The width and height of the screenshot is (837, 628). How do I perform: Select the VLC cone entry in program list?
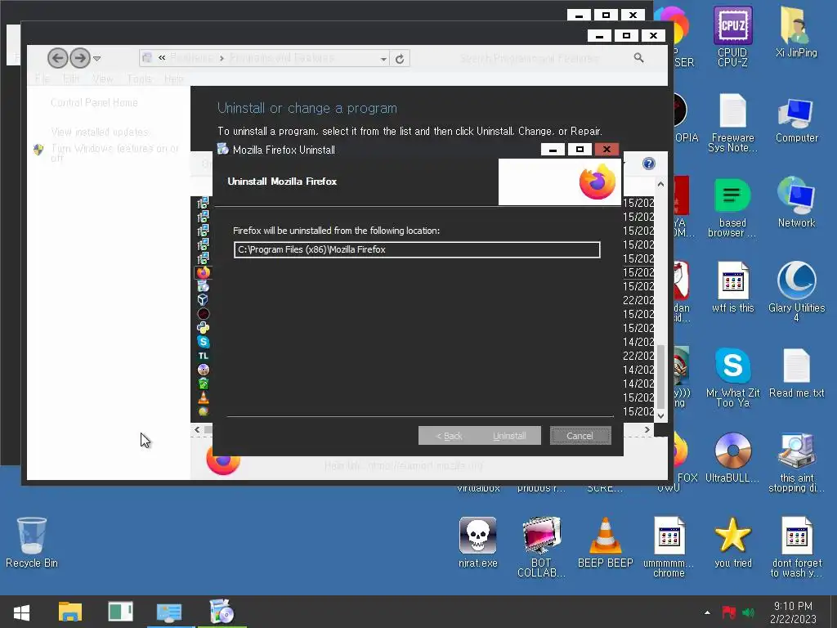pyautogui.click(x=203, y=397)
